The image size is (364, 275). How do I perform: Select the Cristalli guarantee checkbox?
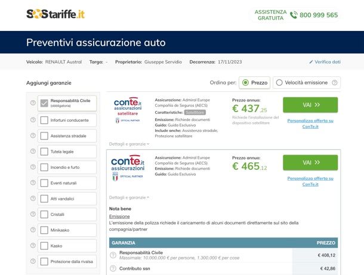pos(44,214)
